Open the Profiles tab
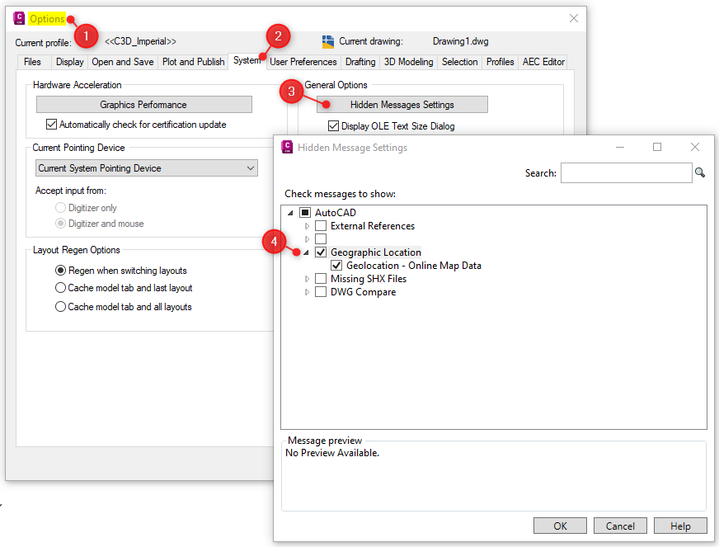The image size is (719, 547). point(500,62)
